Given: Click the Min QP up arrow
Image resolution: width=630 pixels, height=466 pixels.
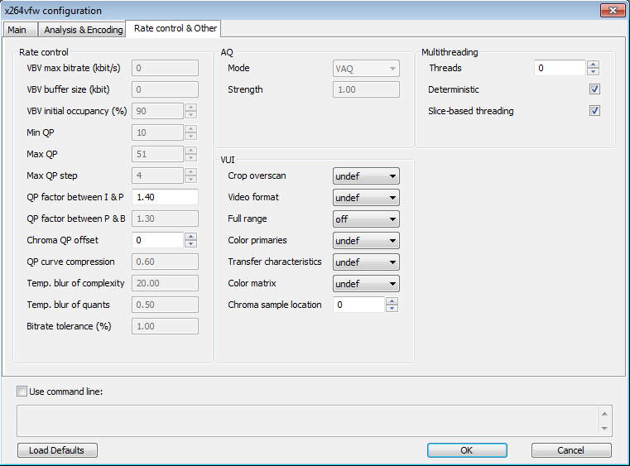Looking at the screenshot, I should [x=191, y=128].
